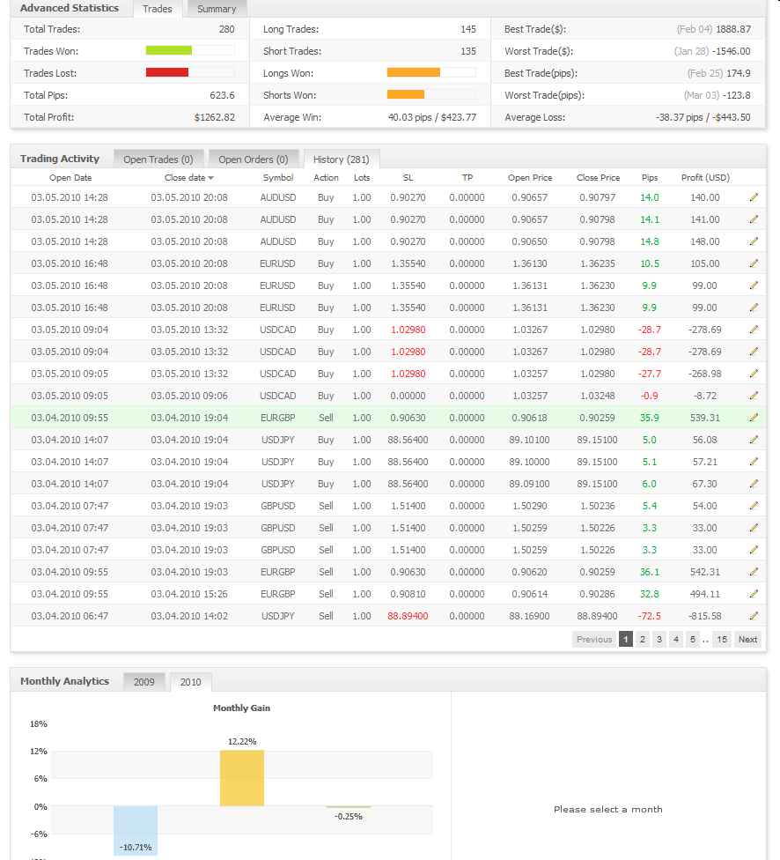Viewport: 780px width, 860px height.
Task: Switch to the Summary tab
Action: click(x=216, y=8)
